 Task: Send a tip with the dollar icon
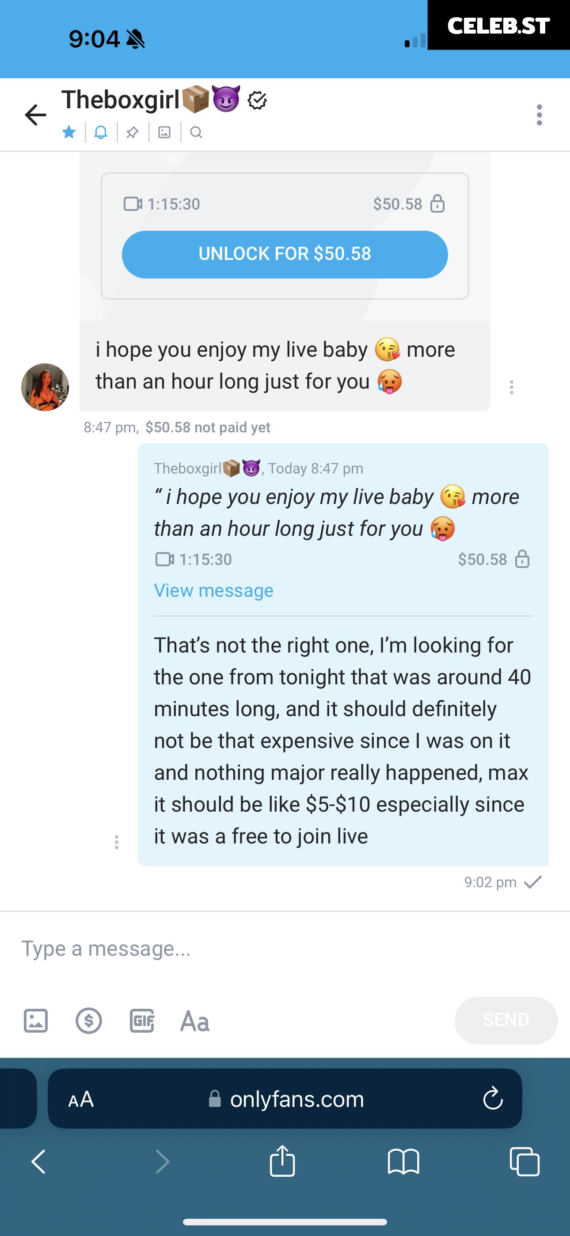(x=89, y=1021)
